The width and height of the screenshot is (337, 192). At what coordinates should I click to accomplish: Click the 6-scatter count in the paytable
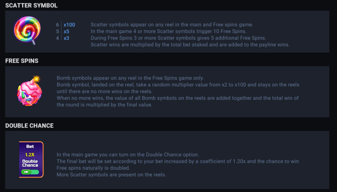[57, 25]
